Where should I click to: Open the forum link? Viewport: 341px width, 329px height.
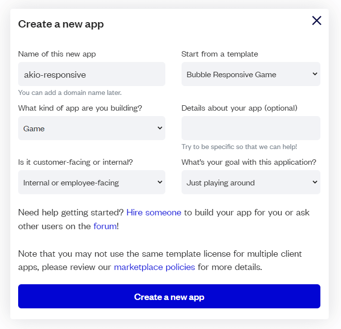105,226
